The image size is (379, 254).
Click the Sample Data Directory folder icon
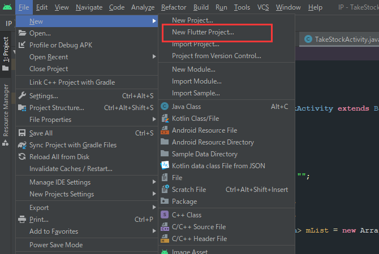pyautogui.click(x=165, y=154)
